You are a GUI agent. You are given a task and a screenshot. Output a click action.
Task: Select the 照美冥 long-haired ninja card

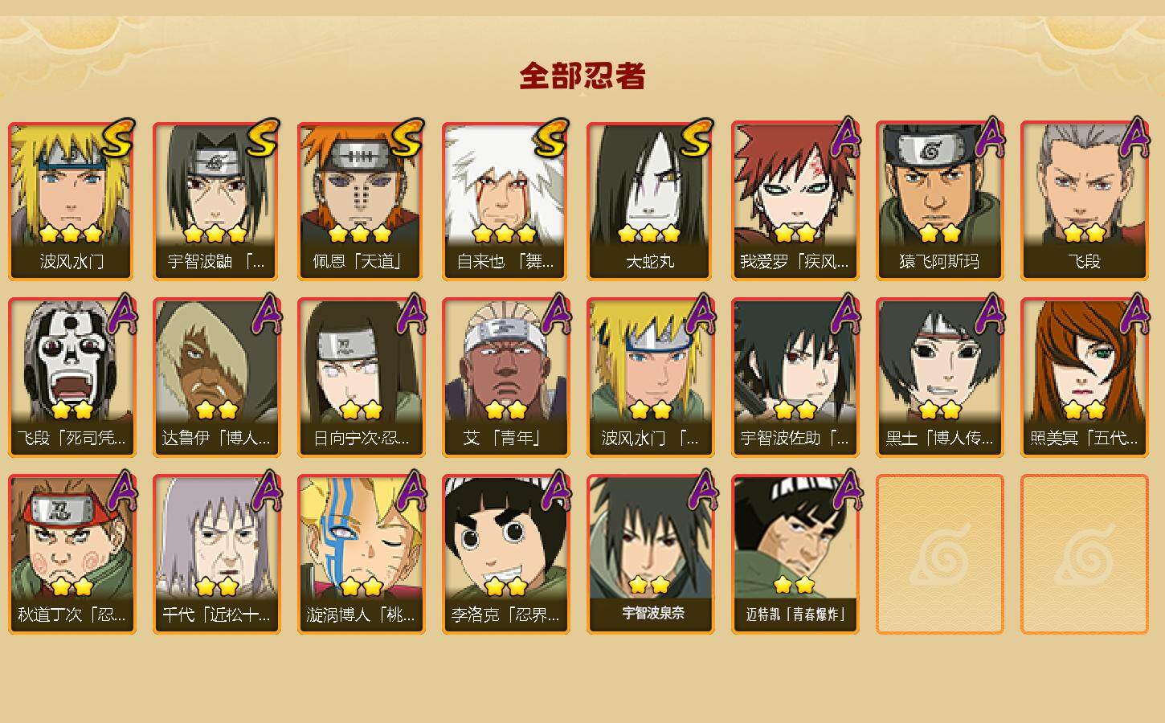point(1084,378)
